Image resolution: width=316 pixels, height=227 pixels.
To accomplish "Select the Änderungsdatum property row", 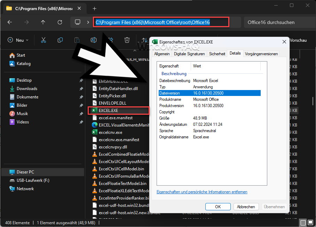I will [210, 124].
